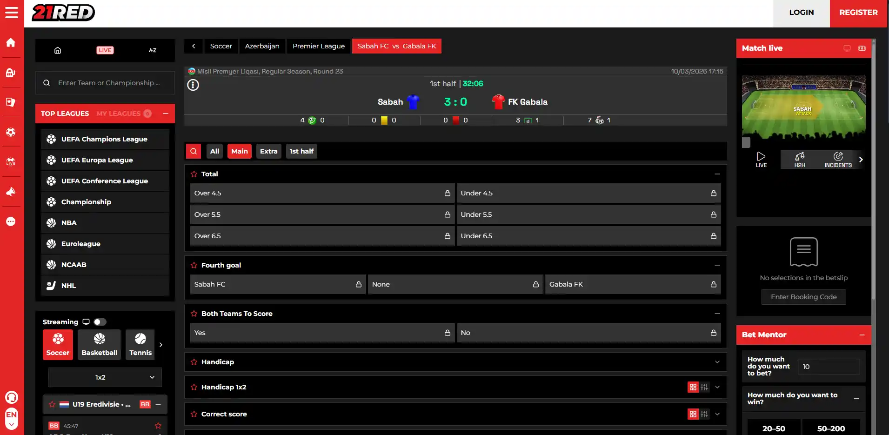The image size is (889, 435).
Task: Click the LOGIN button
Action: point(802,13)
